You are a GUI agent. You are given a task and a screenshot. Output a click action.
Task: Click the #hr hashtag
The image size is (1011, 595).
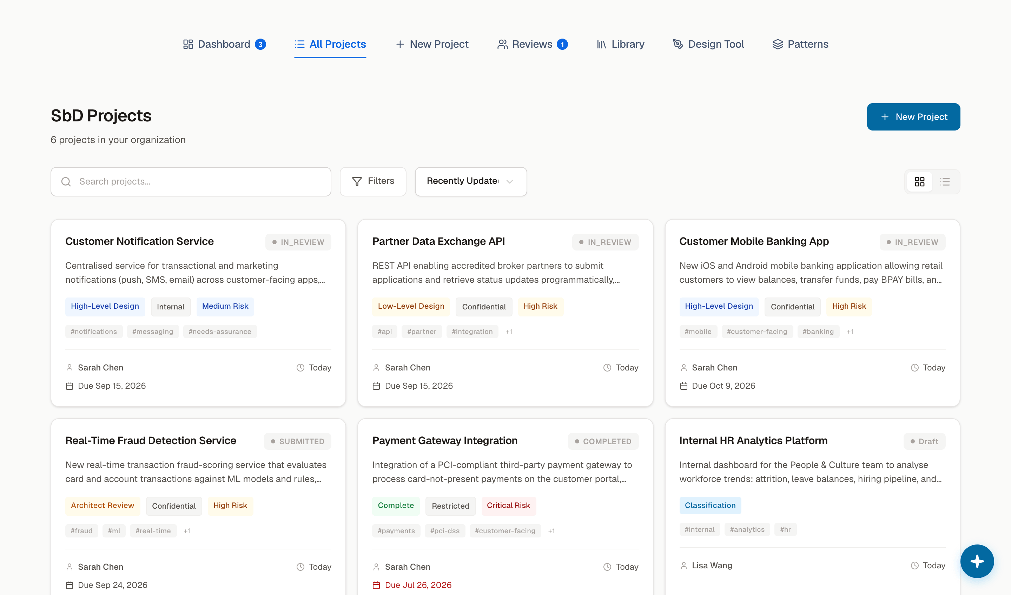[785, 529]
